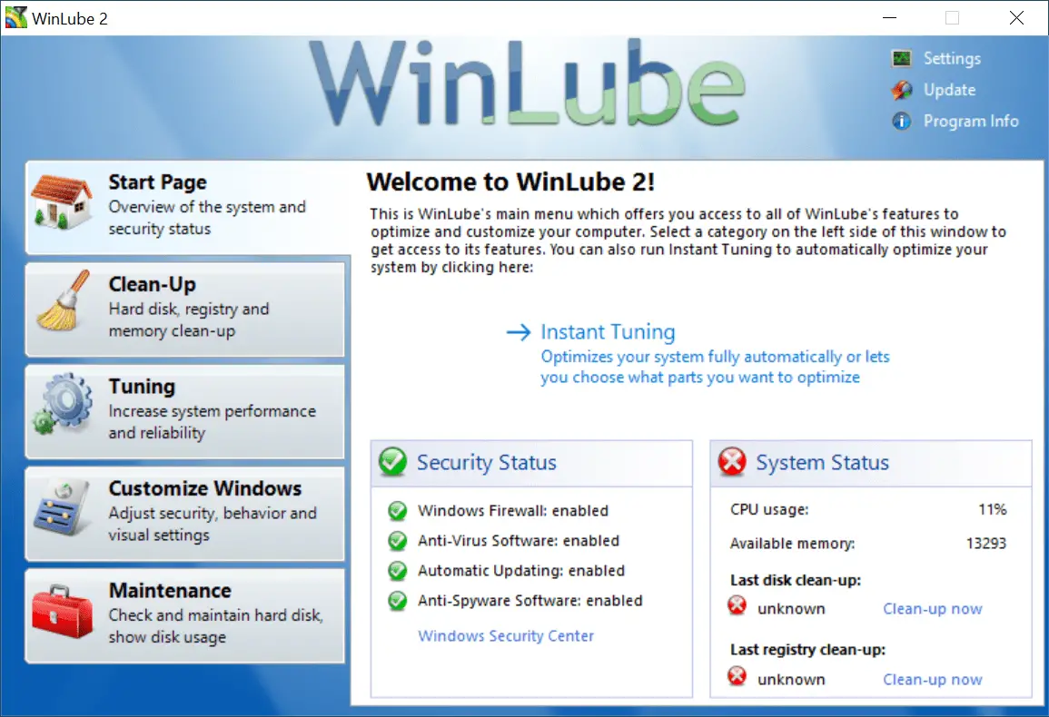Clean-up now for last disk clean-up
Image resolution: width=1049 pixels, height=717 pixels.
[x=933, y=609]
